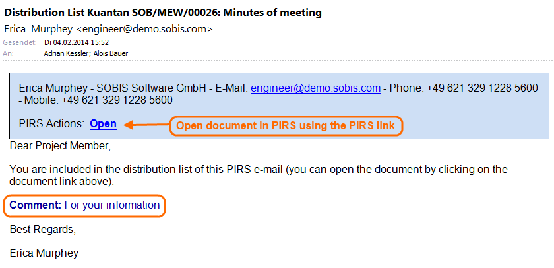Click the Erica Murphey signature at the bottom
554x268 pixels.
[45, 252]
